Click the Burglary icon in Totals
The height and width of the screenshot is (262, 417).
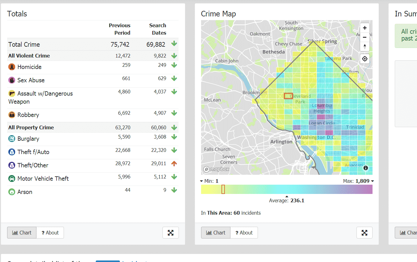(x=11, y=139)
